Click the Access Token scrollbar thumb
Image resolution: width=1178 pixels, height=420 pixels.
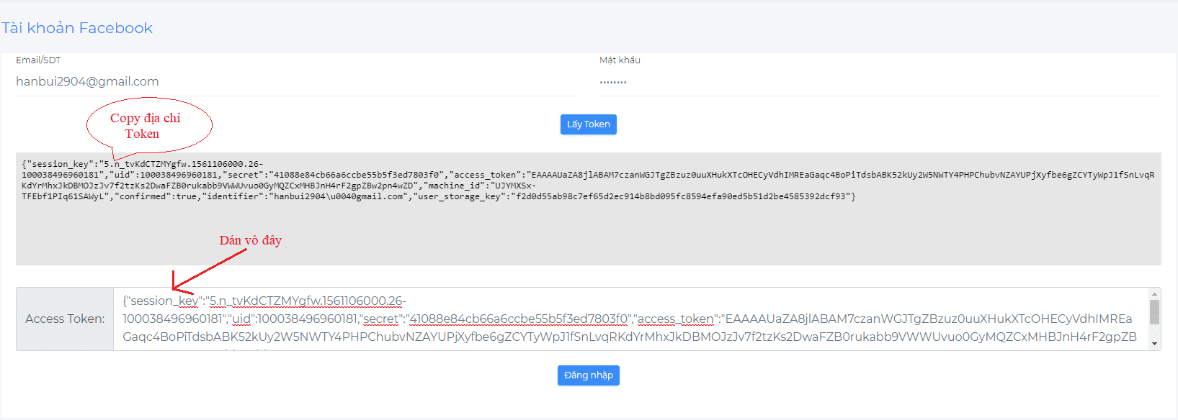1154,312
